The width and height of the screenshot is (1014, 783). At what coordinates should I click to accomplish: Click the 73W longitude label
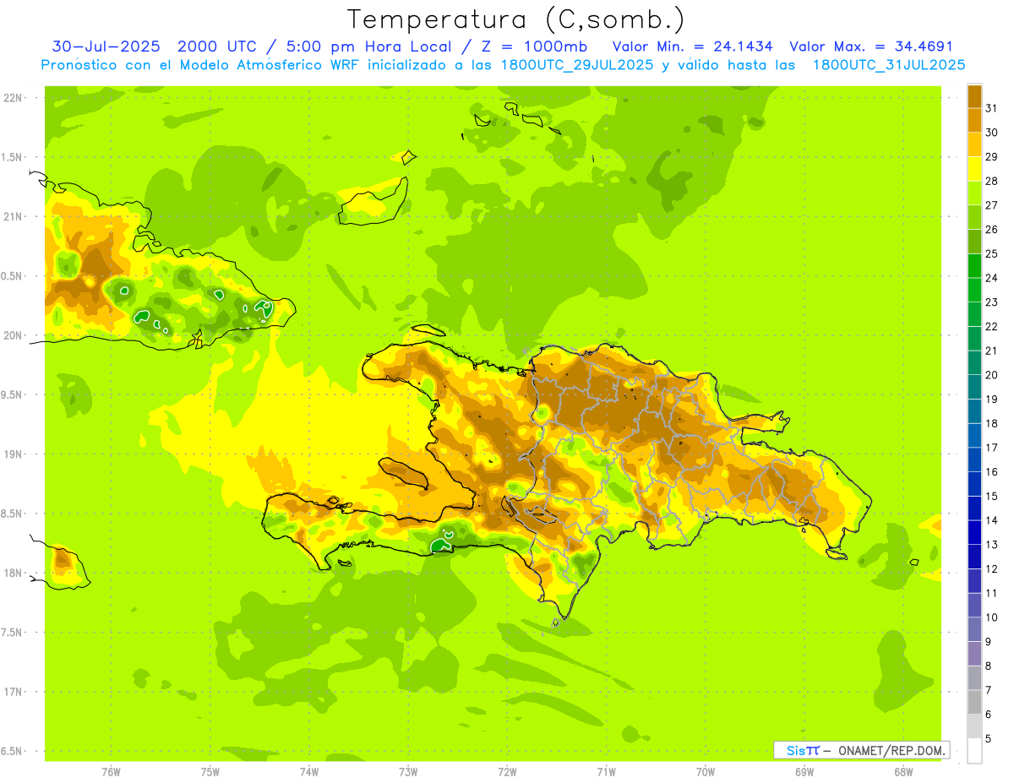pyautogui.click(x=408, y=771)
